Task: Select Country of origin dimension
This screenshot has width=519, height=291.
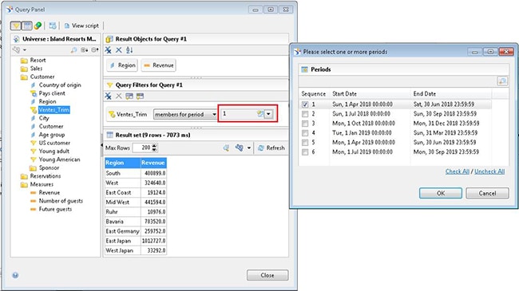Action: 56,85
